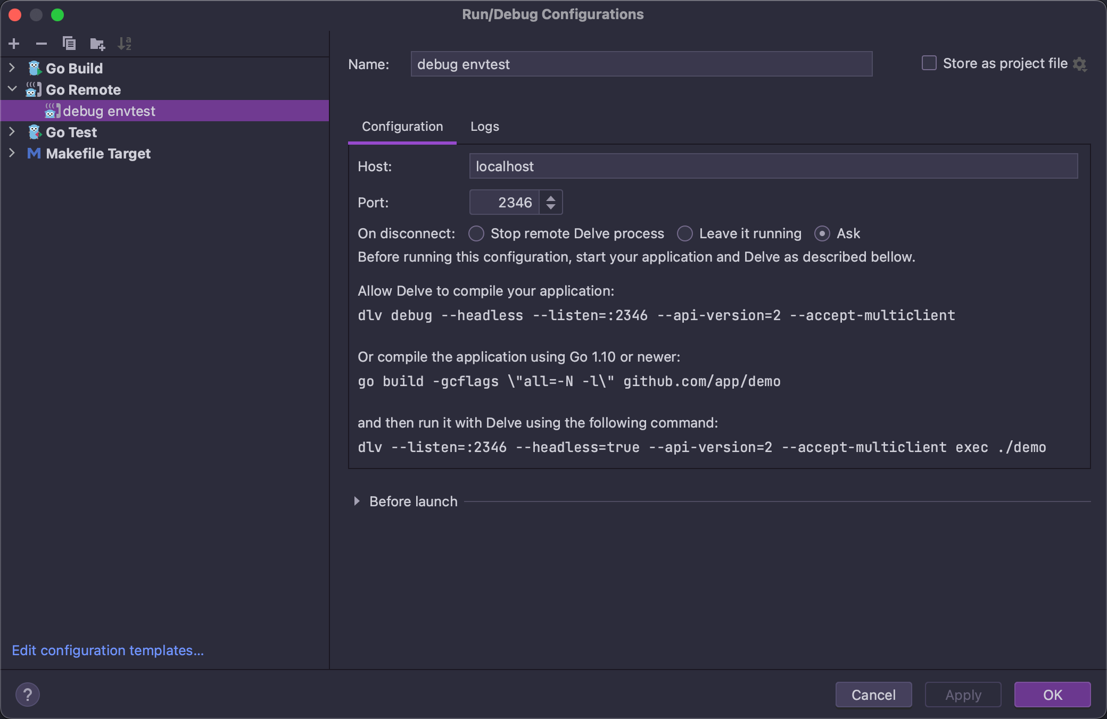Switch to the Configuration tab
The height and width of the screenshot is (719, 1107).
pyautogui.click(x=402, y=126)
